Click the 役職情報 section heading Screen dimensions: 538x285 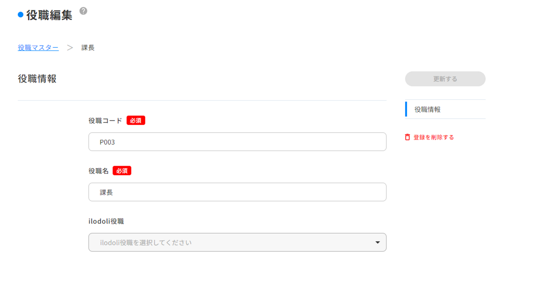37,79
